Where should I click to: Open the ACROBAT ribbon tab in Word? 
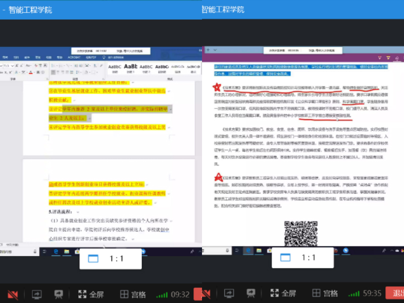(74, 58)
